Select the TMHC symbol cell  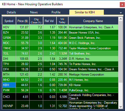9,48
